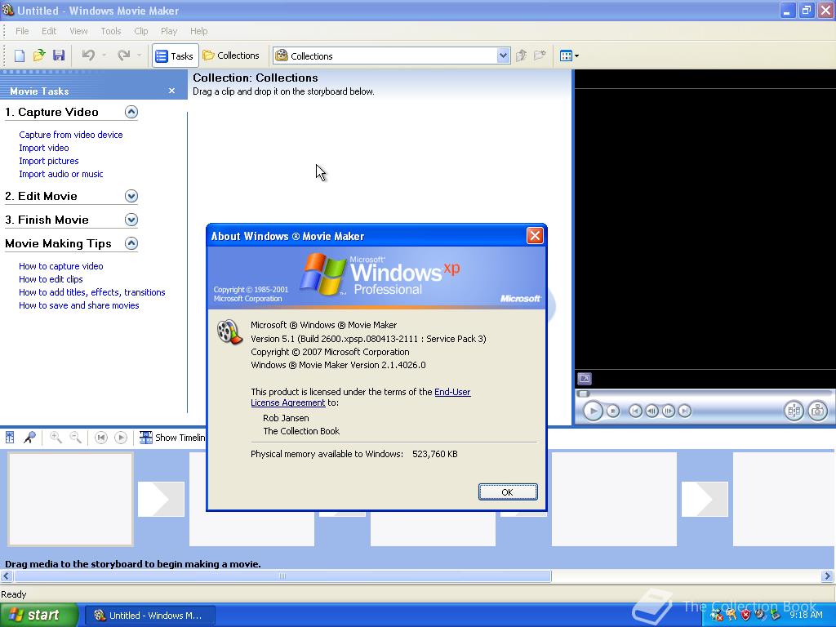The image size is (836, 627).
Task: Open the Tools menu
Action: point(111,31)
